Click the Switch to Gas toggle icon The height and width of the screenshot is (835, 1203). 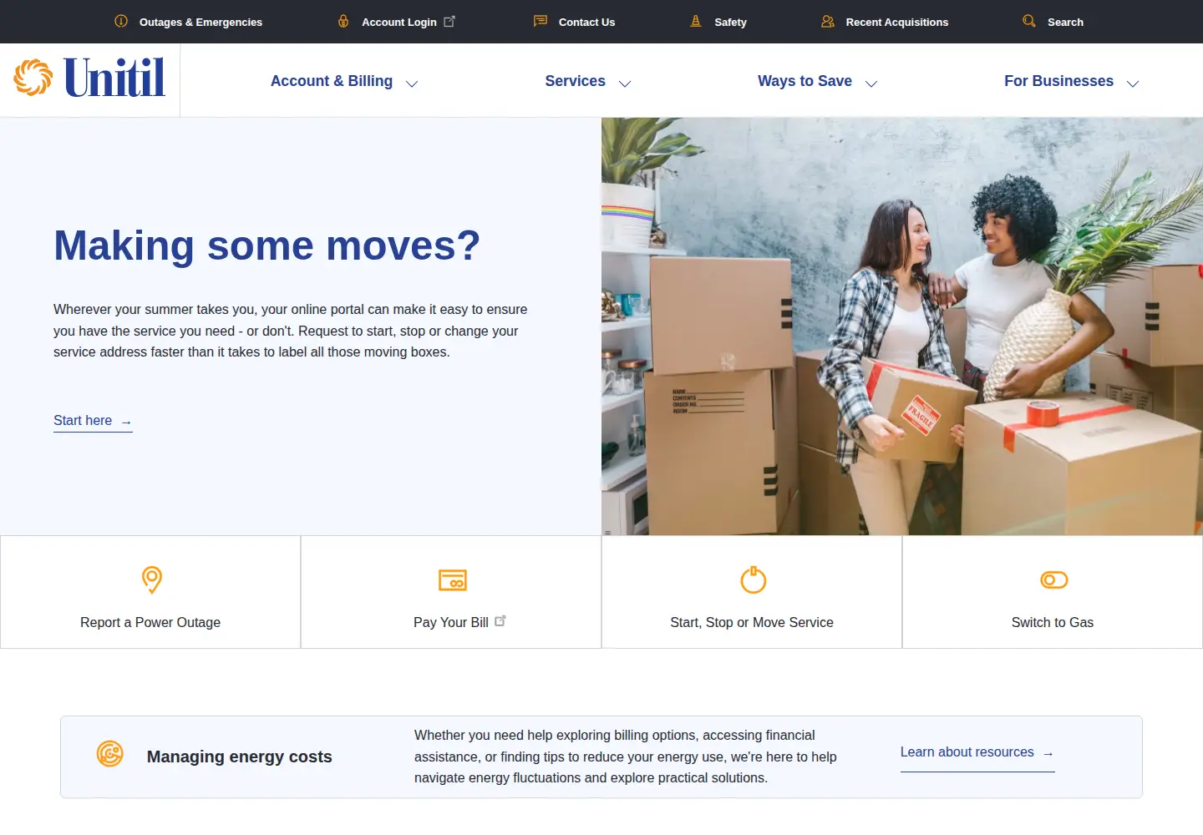tap(1054, 579)
